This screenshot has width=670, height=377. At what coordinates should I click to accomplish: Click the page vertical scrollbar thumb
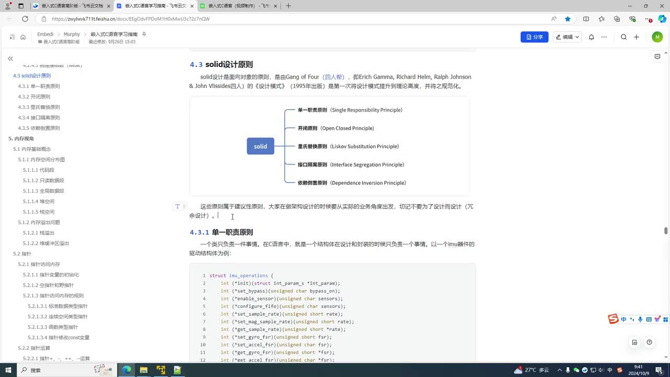tap(666, 231)
